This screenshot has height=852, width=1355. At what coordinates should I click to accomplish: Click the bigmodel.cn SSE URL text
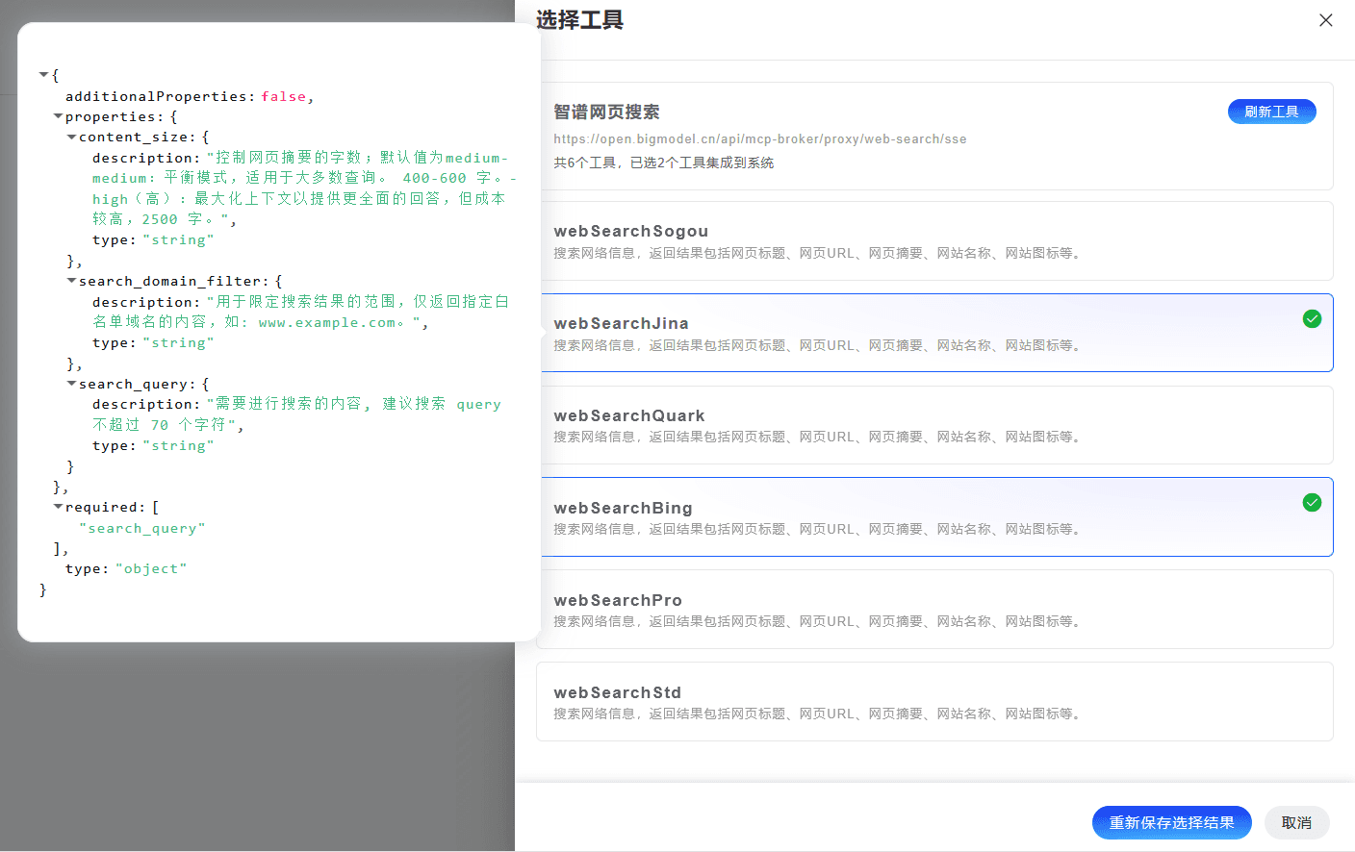[759, 138]
